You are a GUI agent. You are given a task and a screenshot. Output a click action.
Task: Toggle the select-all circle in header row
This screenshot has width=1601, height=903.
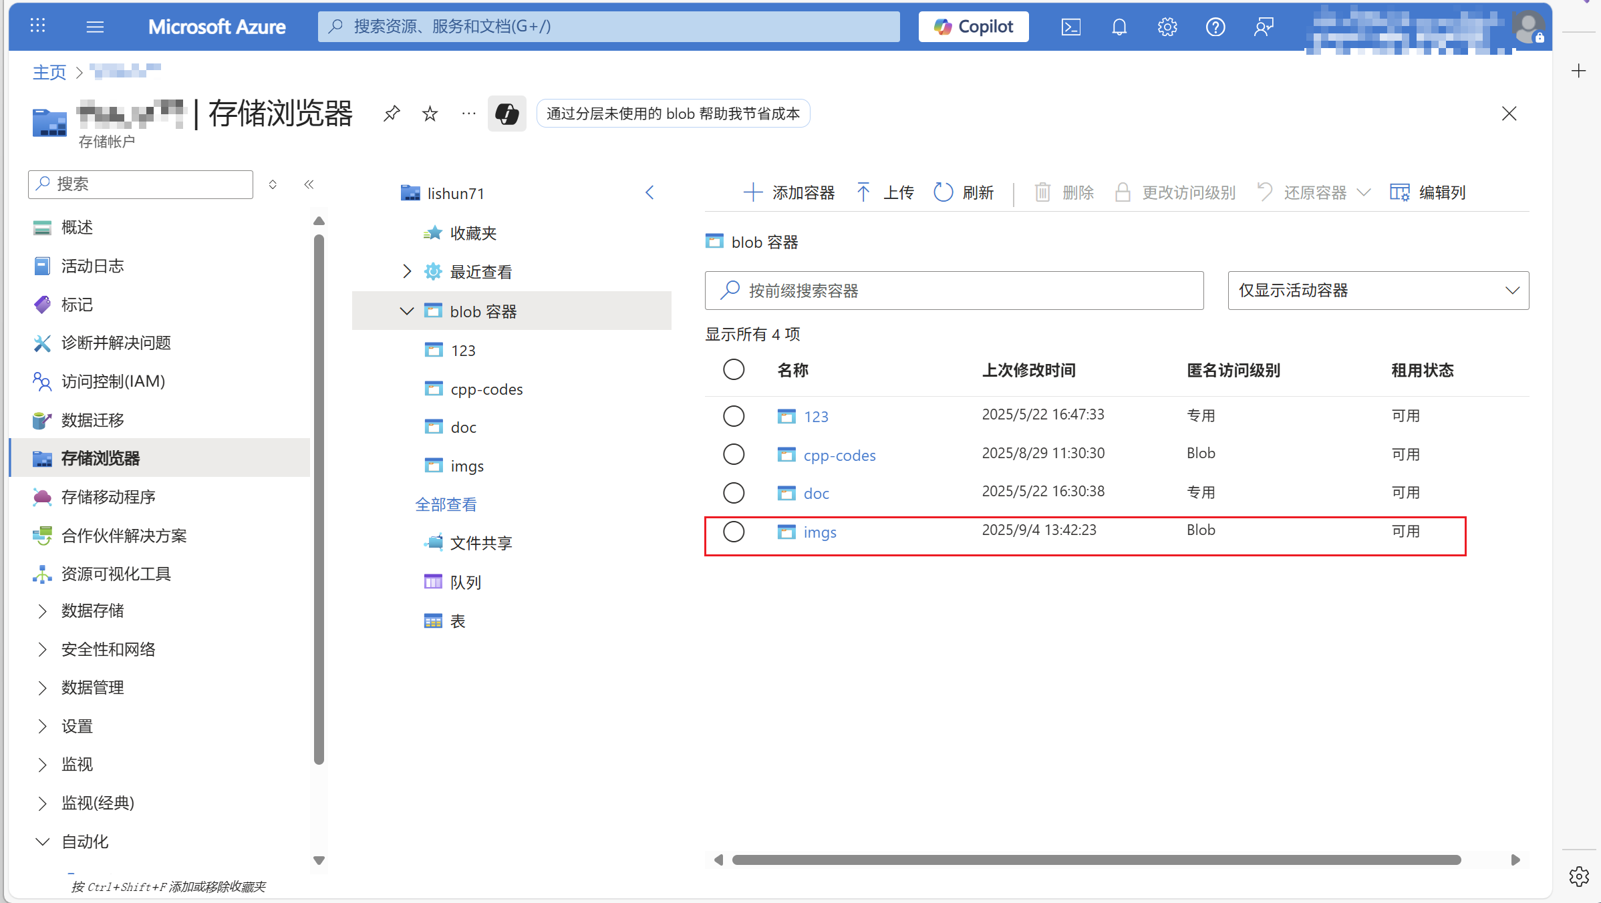tap(734, 369)
